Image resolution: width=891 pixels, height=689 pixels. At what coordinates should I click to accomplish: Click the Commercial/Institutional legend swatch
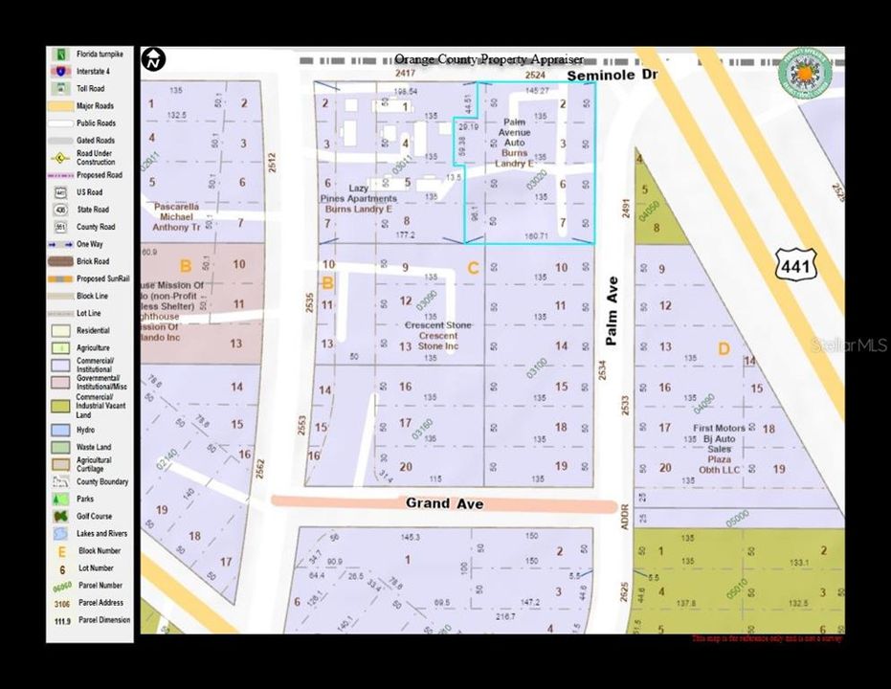[61, 365]
